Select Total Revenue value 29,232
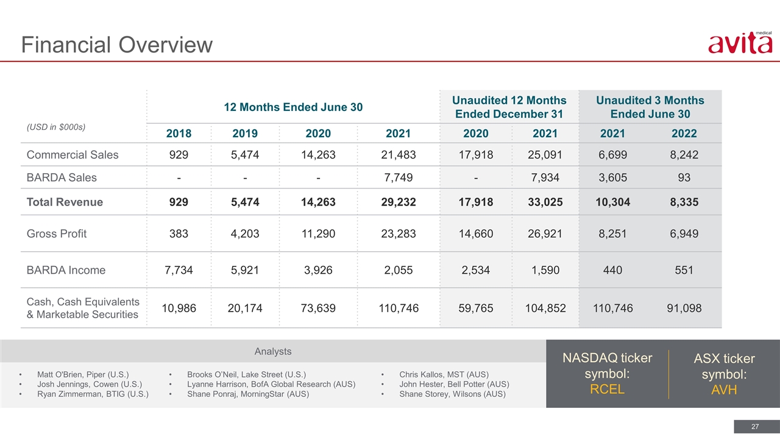This screenshot has height=439, width=780. (399, 202)
